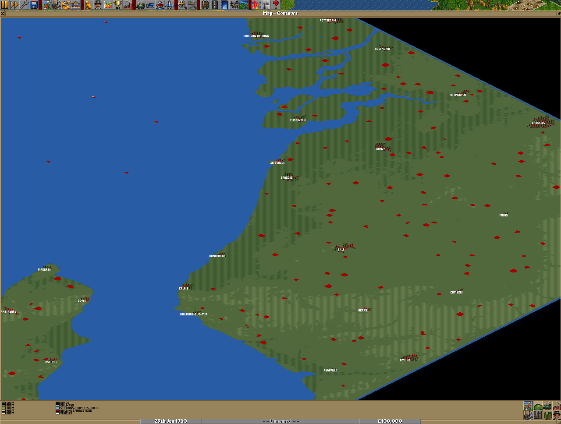Open waterways construction icon
The height and width of the screenshot is (424, 561).
[x=225, y=5]
